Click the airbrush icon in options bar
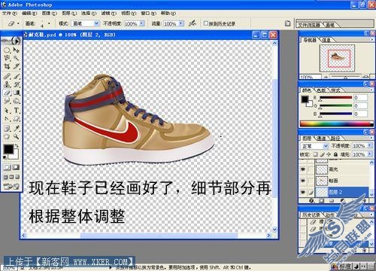 pyautogui.click(x=193, y=23)
